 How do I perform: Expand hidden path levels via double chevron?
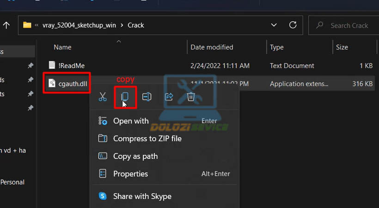coord(37,25)
